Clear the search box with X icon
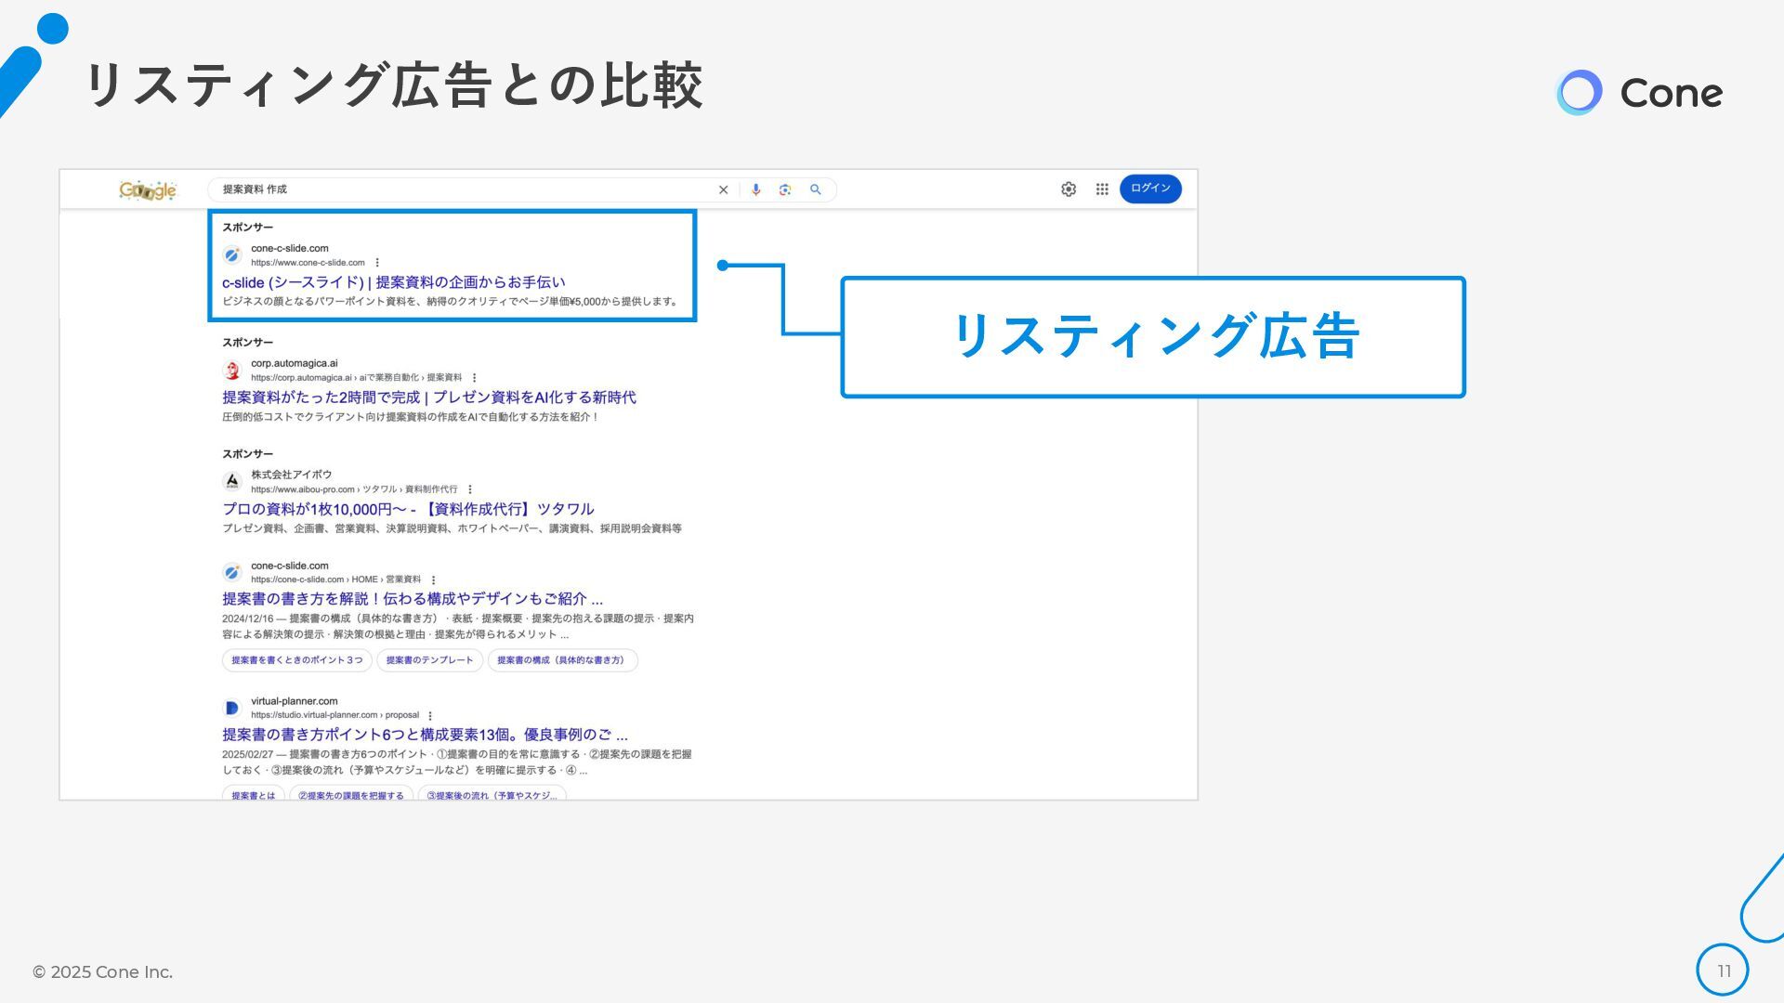1784x1003 pixels. 723,190
